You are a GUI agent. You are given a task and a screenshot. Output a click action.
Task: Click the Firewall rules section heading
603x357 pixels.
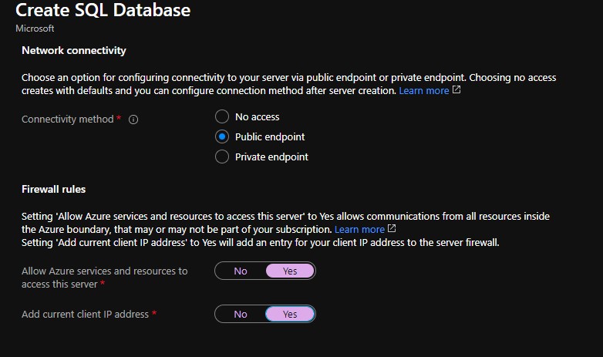click(x=53, y=189)
